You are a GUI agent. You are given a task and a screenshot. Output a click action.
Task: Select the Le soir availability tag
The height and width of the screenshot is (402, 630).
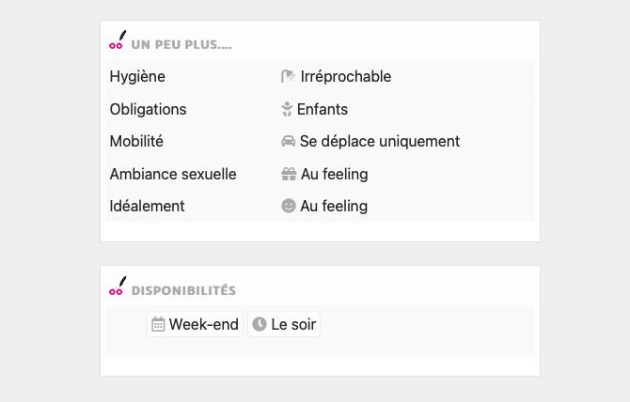coord(284,325)
